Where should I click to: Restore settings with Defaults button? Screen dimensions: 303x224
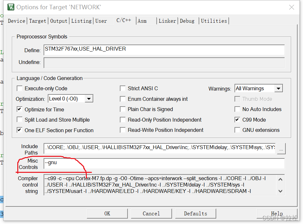click(x=196, y=213)
